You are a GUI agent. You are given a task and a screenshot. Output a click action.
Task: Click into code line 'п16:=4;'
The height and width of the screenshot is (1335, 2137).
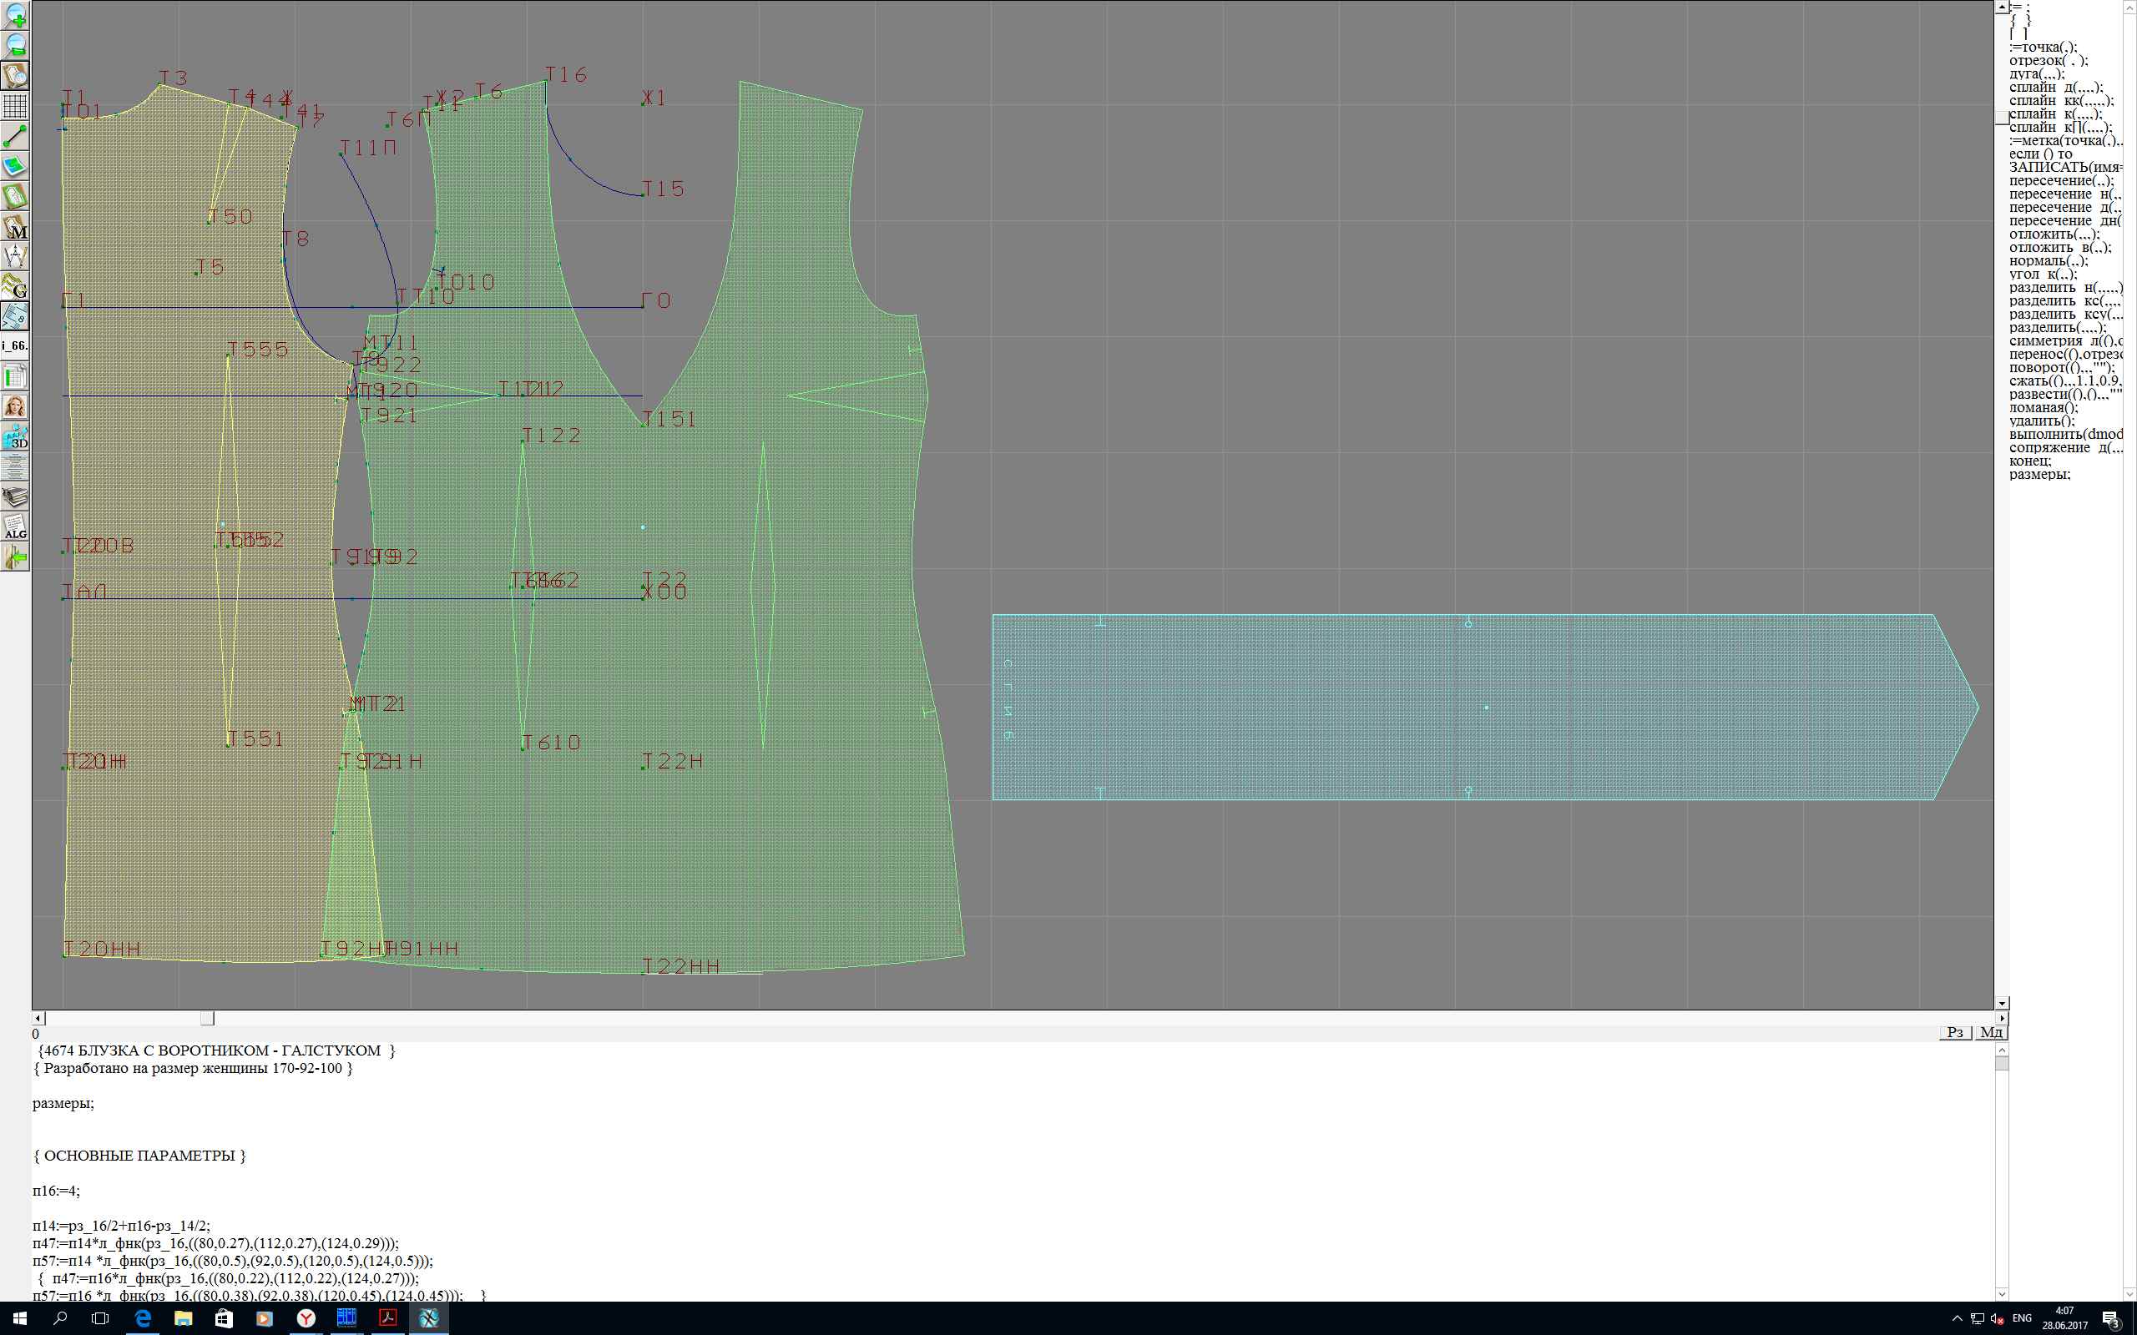coord(57,1190)
